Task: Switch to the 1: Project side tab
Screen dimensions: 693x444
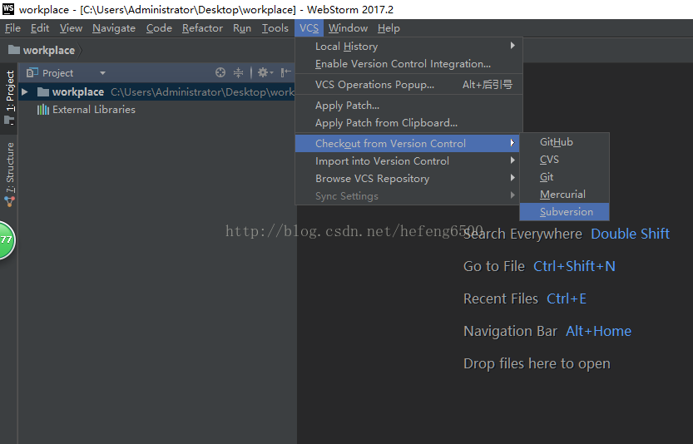Action: pyautogui.click(x=9, y=97)
